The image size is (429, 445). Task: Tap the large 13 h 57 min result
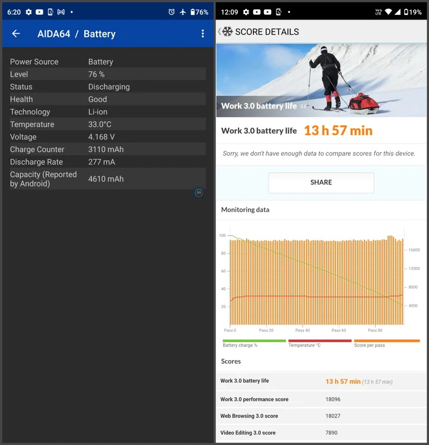coord(338,131)
